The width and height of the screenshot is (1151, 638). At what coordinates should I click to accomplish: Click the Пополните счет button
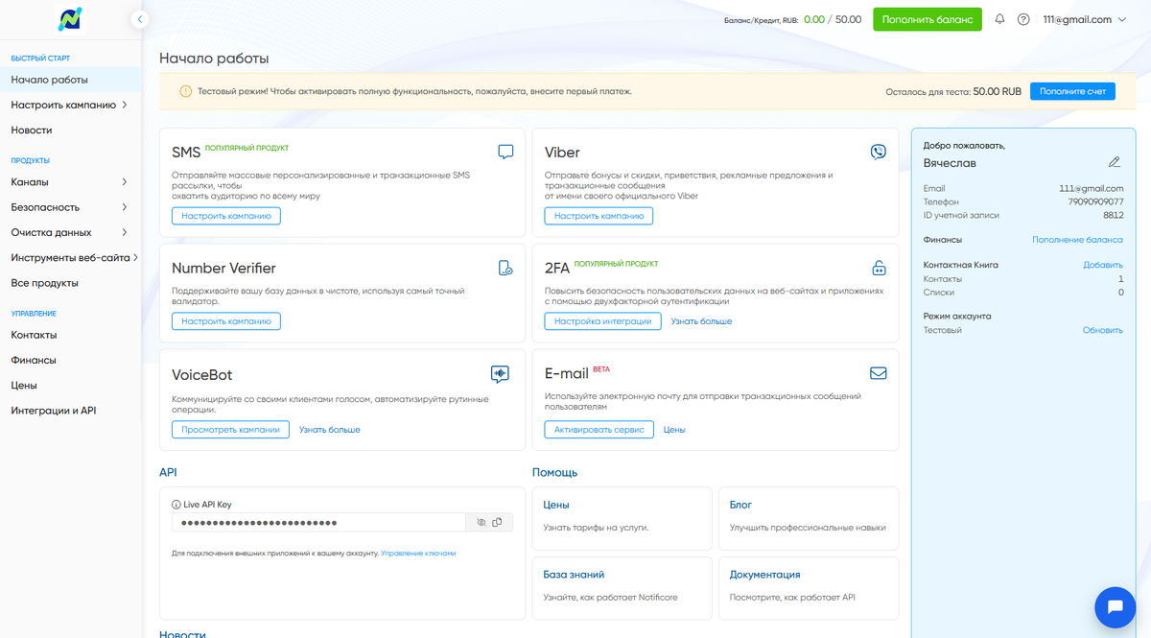[1072, 91]
